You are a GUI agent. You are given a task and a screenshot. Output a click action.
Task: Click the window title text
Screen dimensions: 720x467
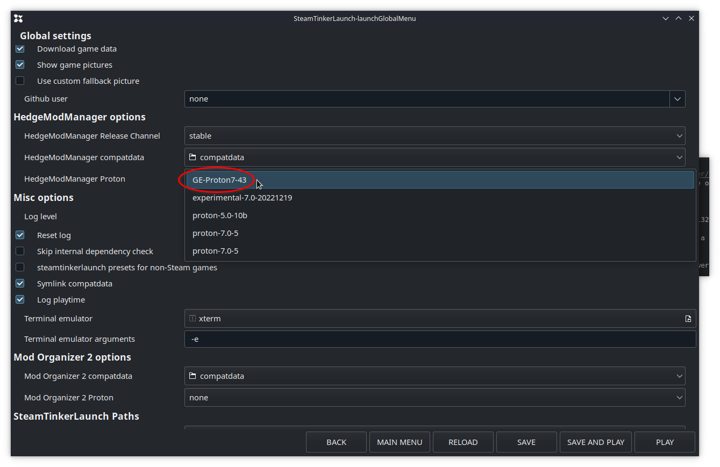pyautogui.click(x=354, y=18)
